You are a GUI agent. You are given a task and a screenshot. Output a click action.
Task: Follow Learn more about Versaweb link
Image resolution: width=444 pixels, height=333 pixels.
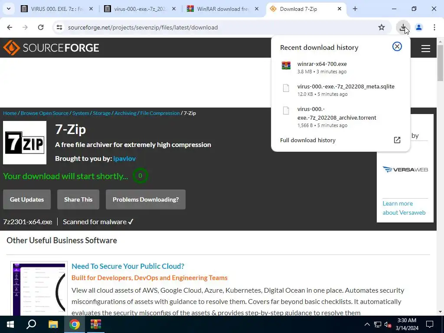pyautogui.click(x=404, y=208)
